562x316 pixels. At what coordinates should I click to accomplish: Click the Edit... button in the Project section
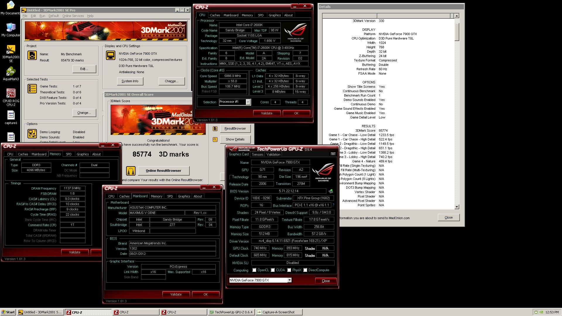click(x=84, y=69)
